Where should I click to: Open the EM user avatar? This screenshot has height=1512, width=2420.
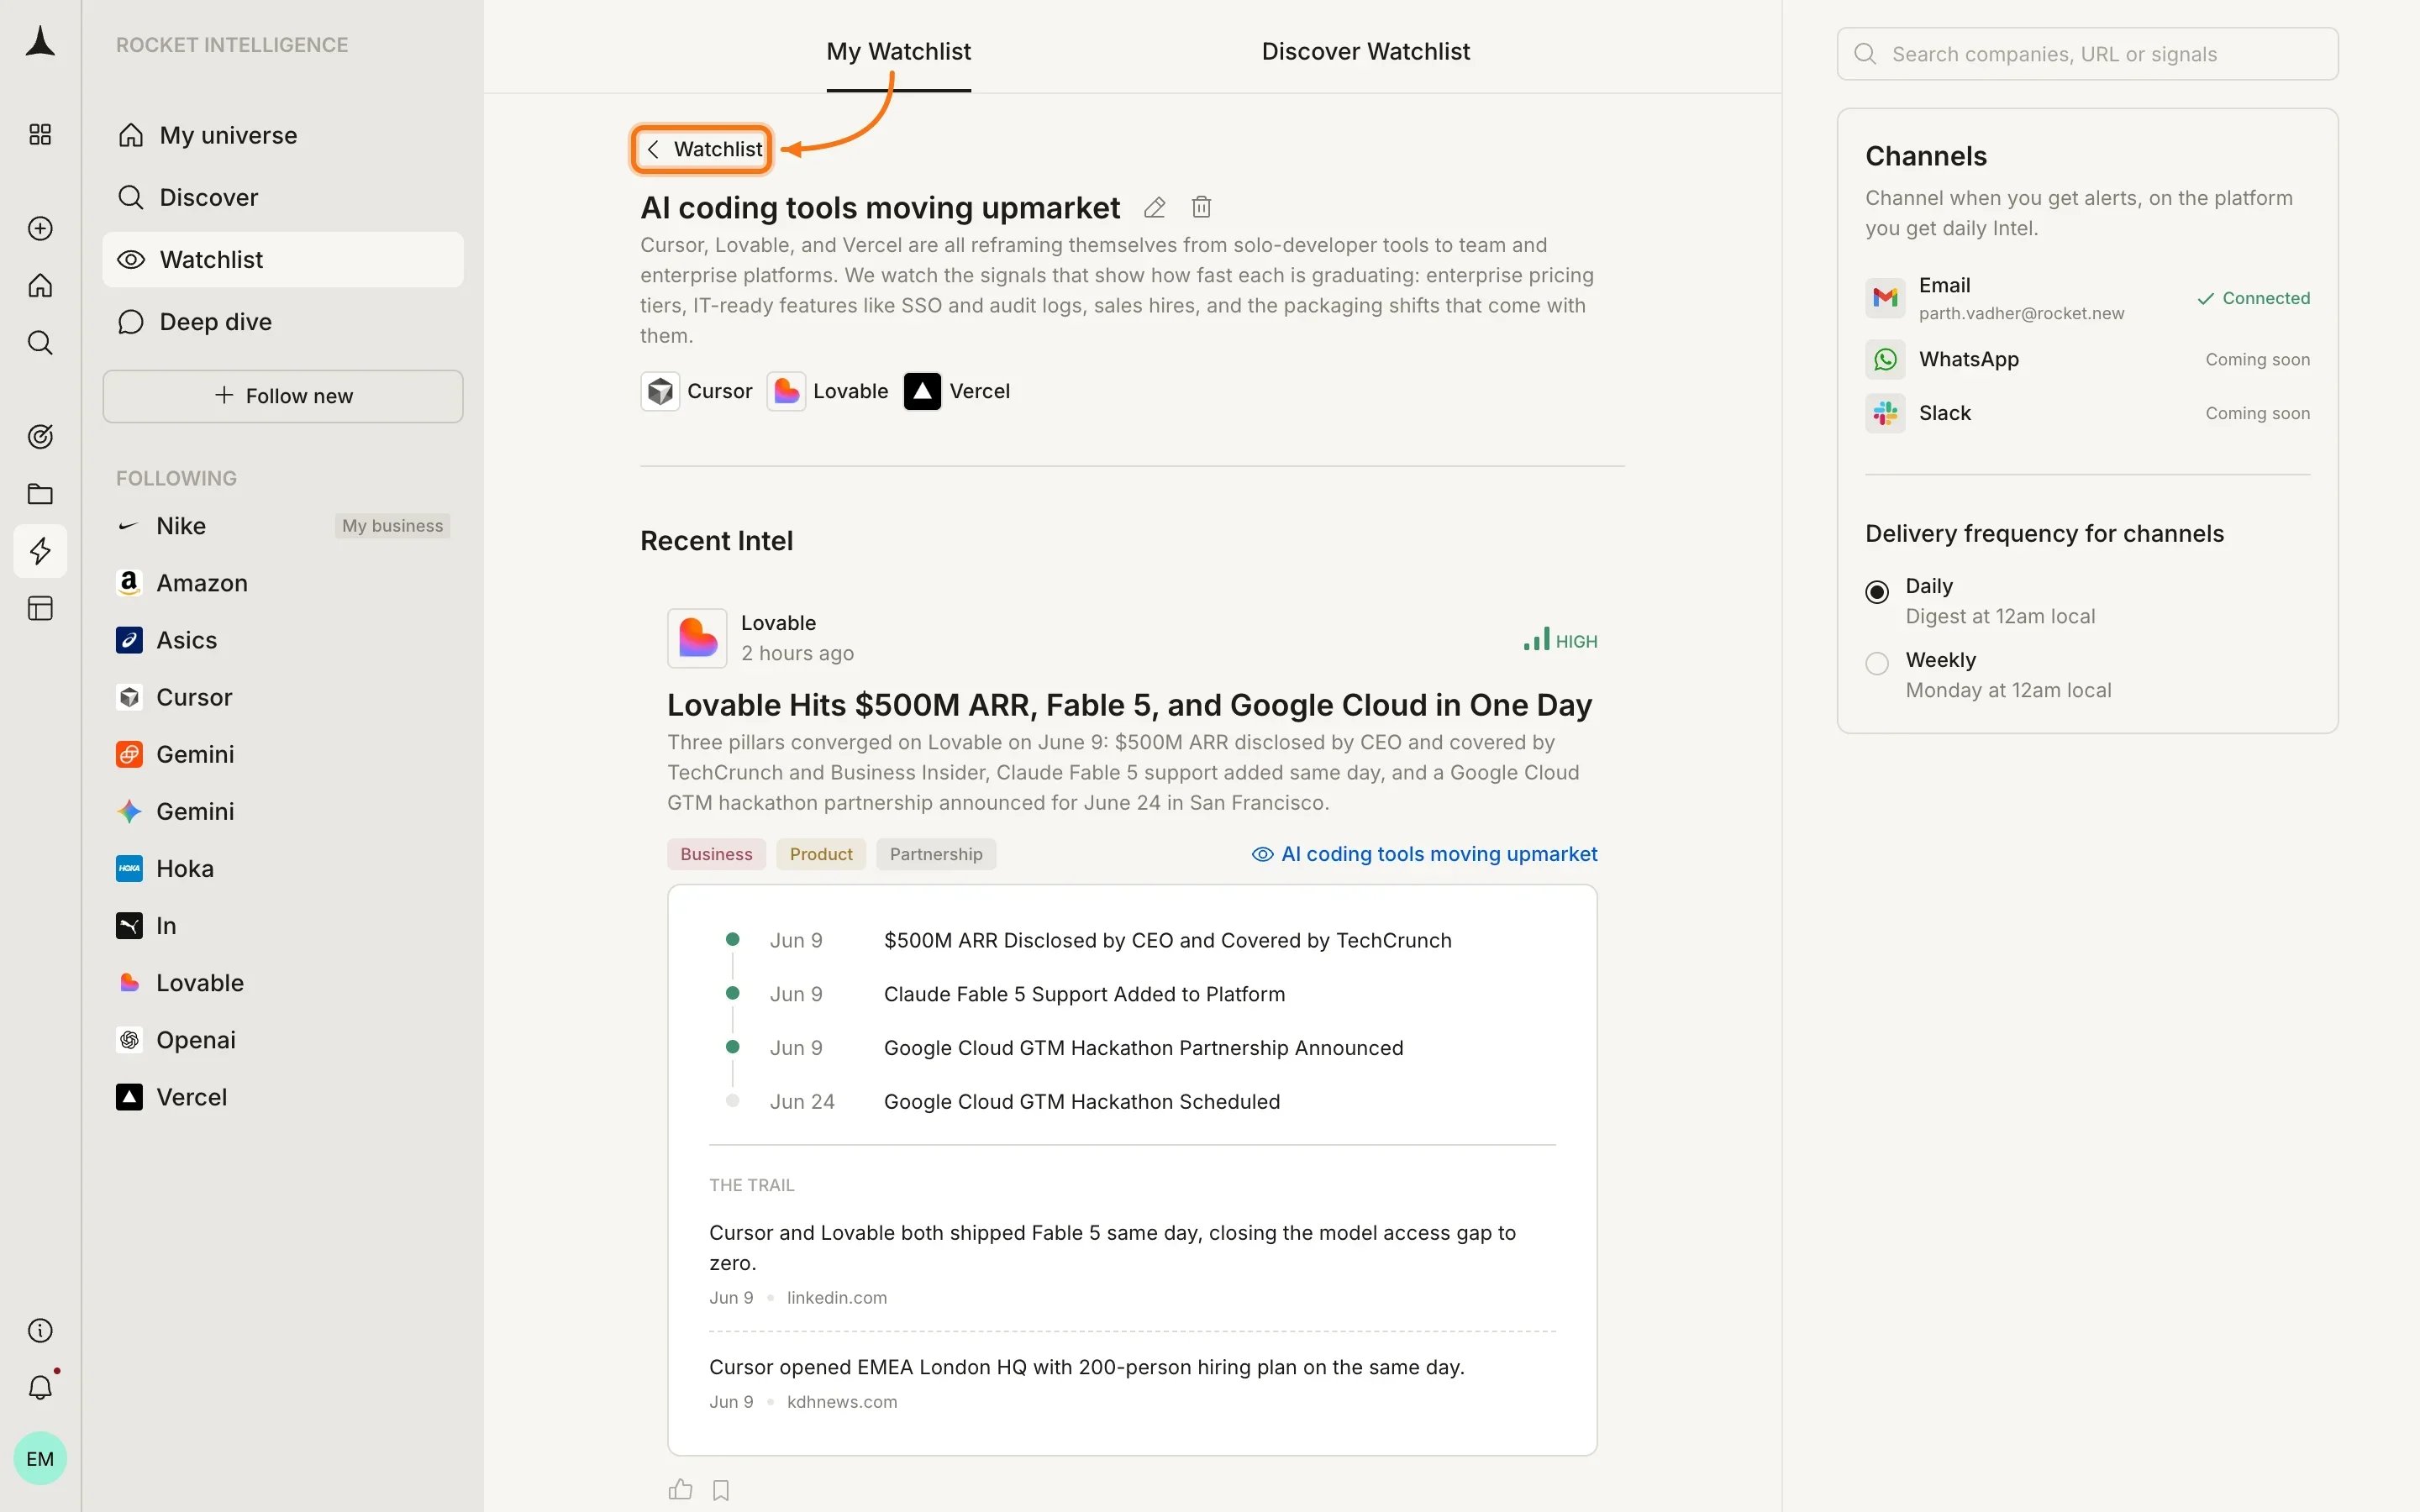click(x=40, y=1458)
